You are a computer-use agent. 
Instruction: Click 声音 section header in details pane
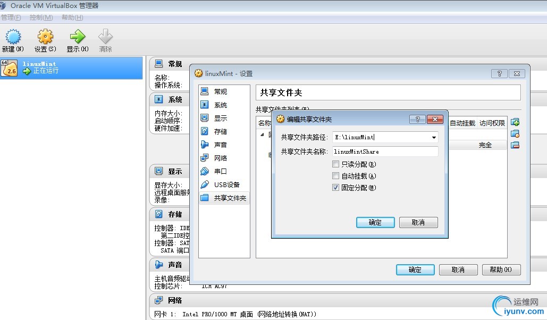click(175, 265)
